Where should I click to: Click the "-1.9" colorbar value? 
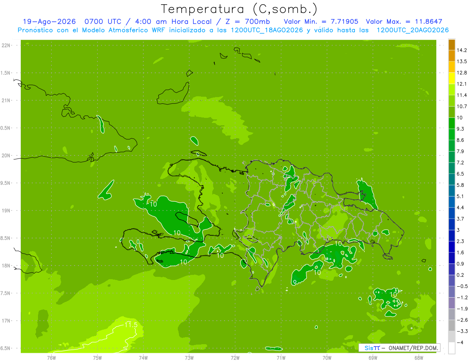tap(462, 309)
